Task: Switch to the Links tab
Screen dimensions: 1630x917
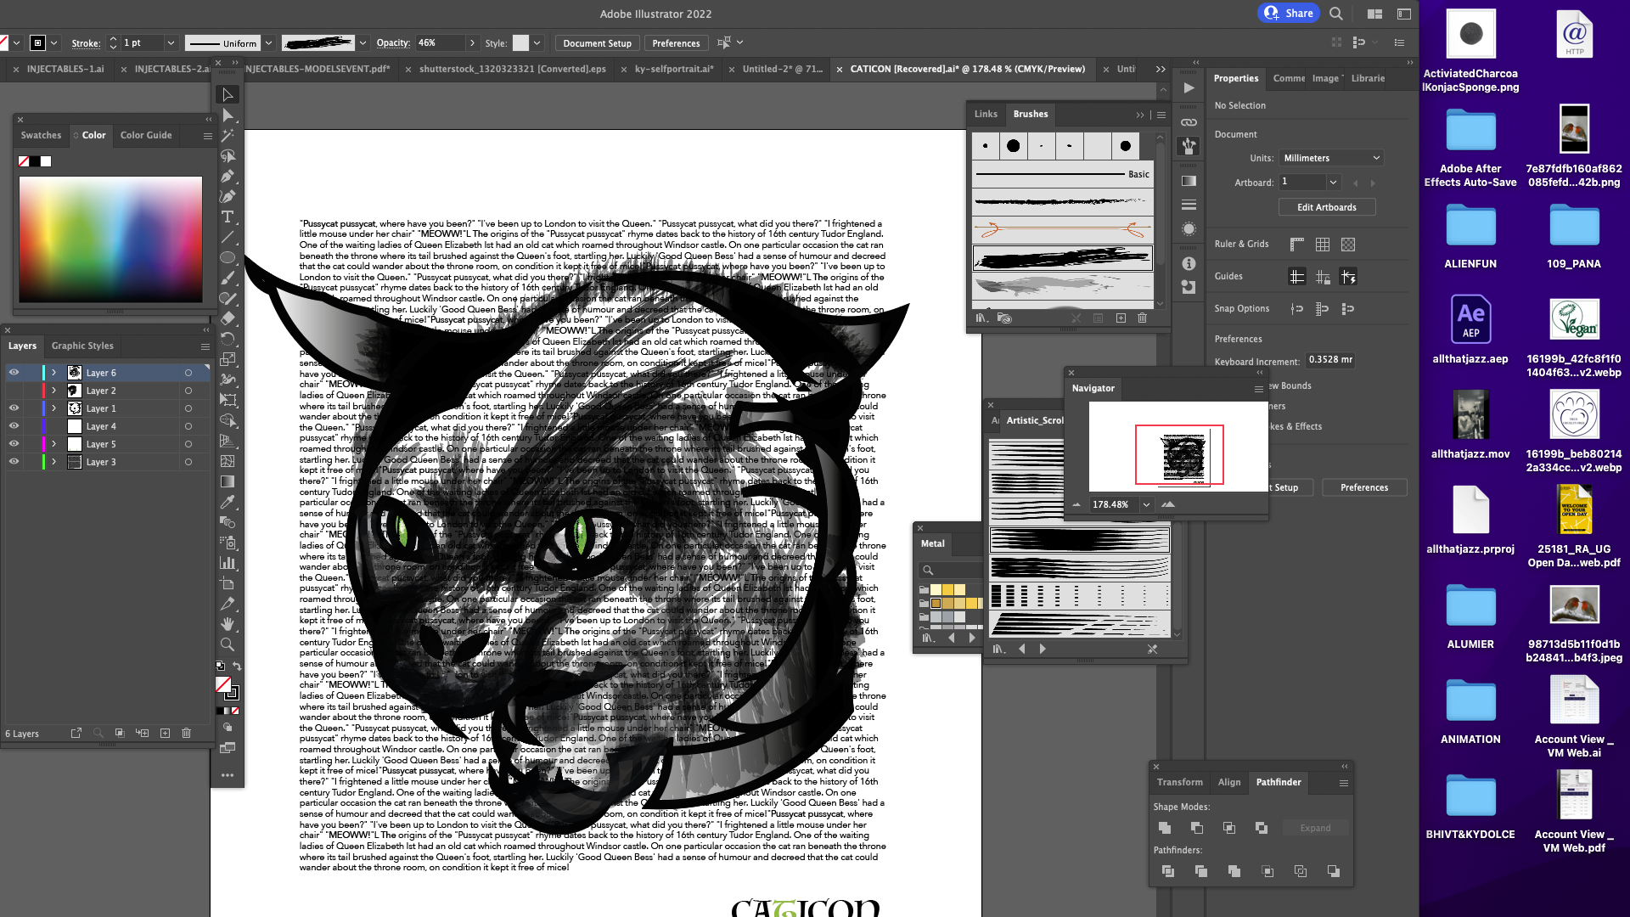Action: click(986, 114)
